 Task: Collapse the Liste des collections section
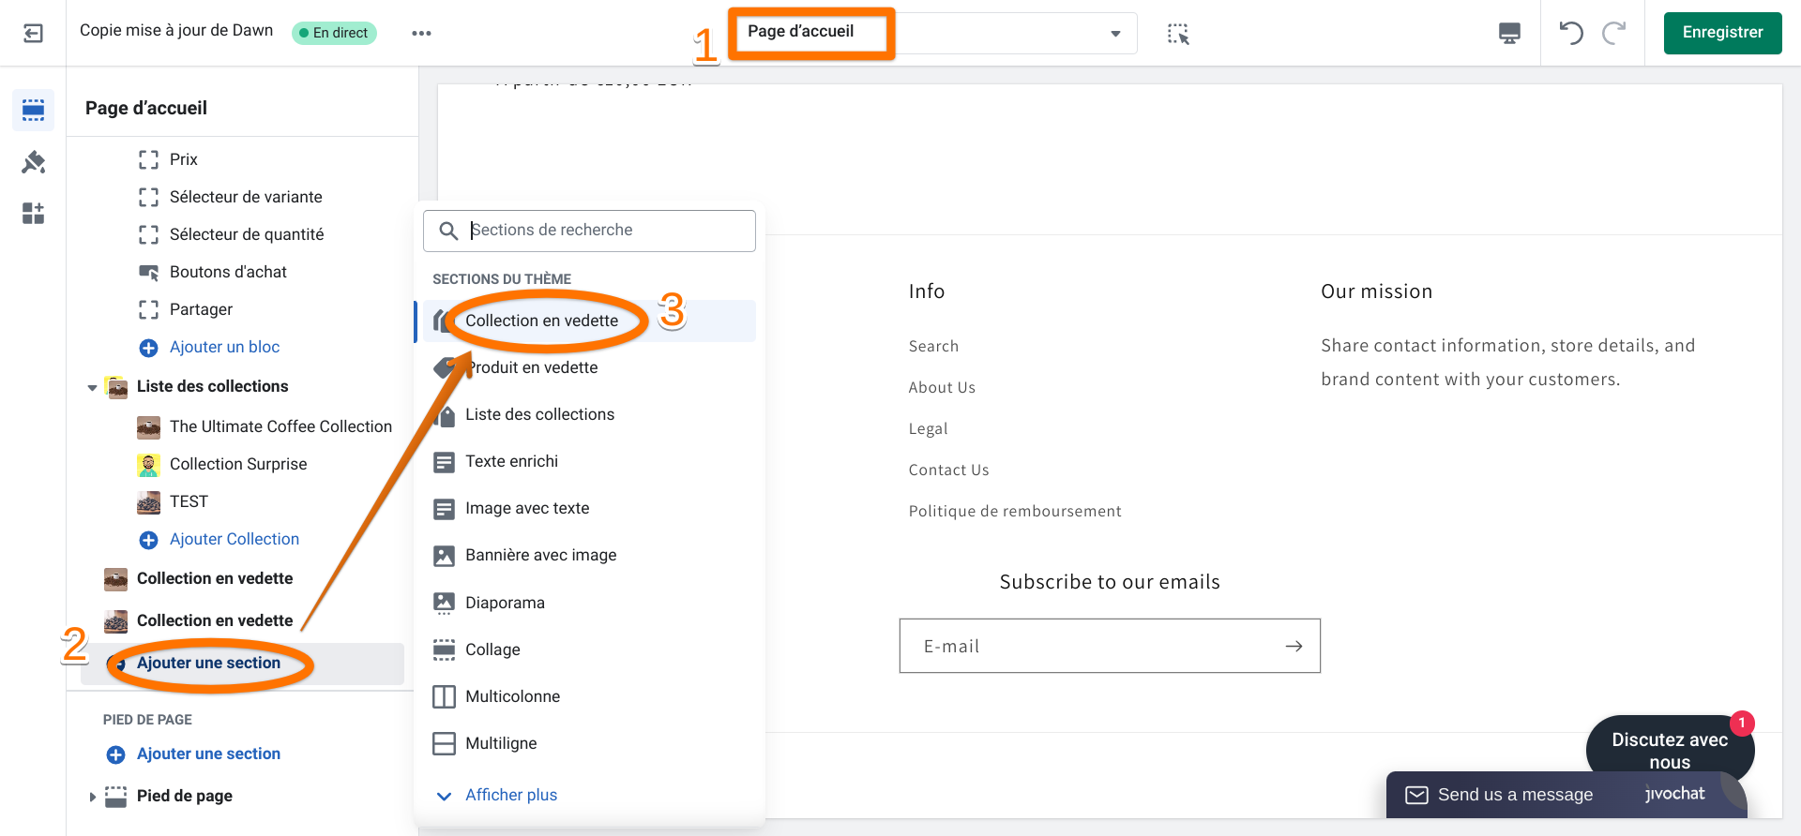[x=92, y=387]
